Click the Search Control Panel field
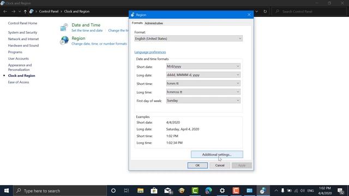The image size is (349, 196). point(309,11)
